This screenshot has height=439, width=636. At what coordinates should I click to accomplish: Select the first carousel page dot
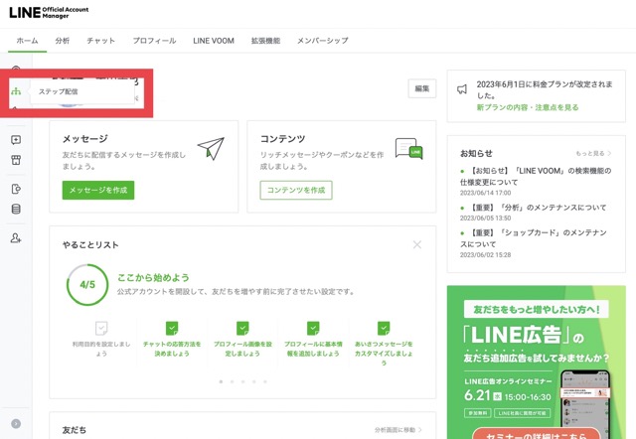(221, 381)
